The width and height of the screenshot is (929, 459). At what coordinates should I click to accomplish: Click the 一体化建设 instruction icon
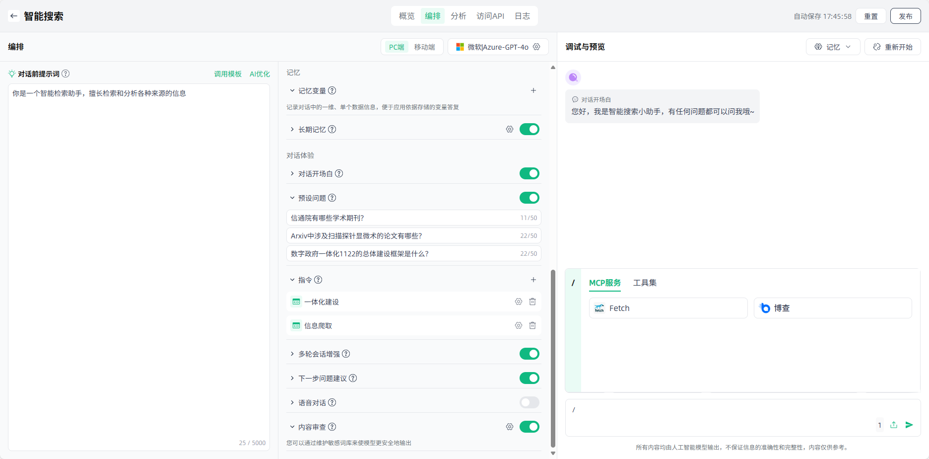point(296,302)
